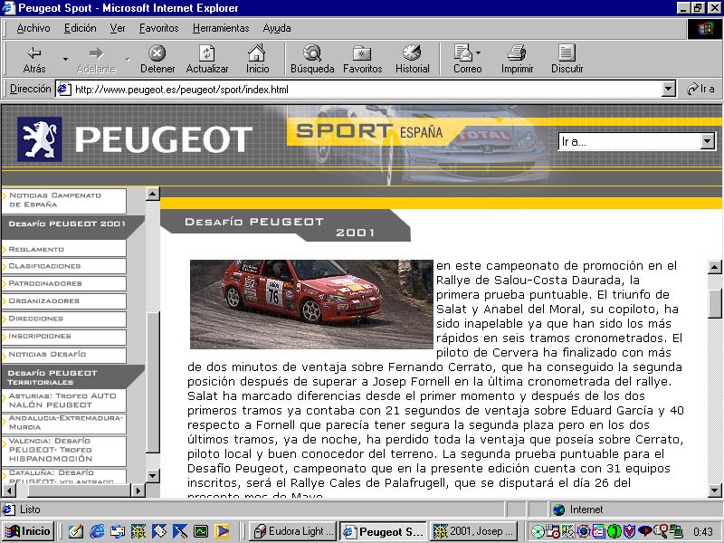The width and height of the screenshot is (724, 543).
Task: Open the Ver menu
Action: pos(118,28)
